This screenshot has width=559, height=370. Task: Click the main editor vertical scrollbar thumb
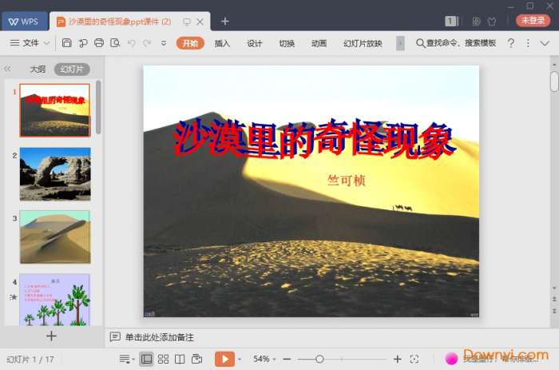coord(554,82)
